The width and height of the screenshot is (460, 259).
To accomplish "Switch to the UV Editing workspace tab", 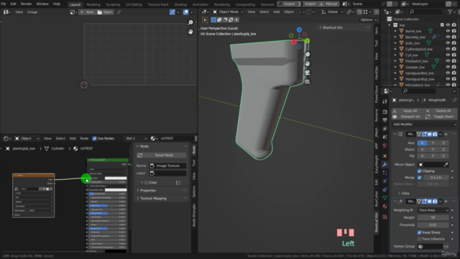I will coord(134,4).
